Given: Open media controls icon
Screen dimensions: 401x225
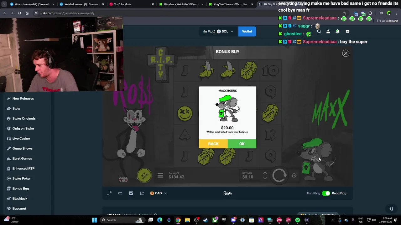Looking at the screenshot, I should point(381,13).
